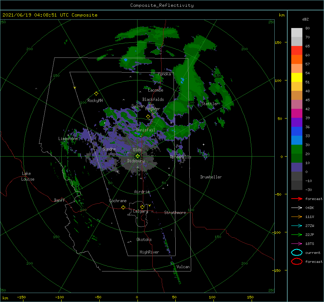Image resolution: width=324 pixels, height=302 pixels.
Task: Click the Lake Louise label
Action: coord(28,176)
